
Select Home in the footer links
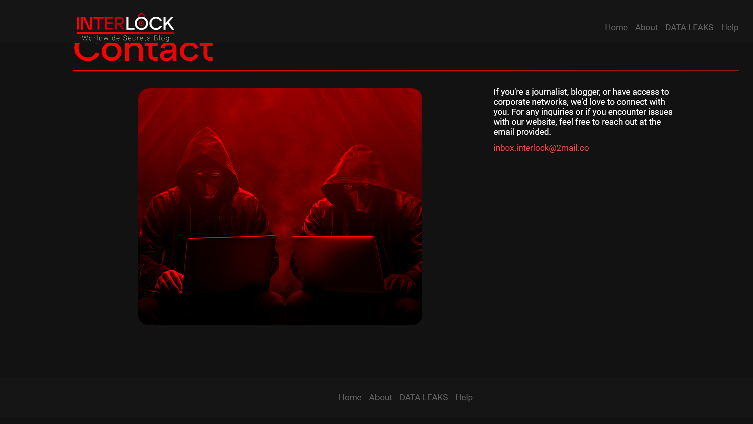click(x=350, y=397)
